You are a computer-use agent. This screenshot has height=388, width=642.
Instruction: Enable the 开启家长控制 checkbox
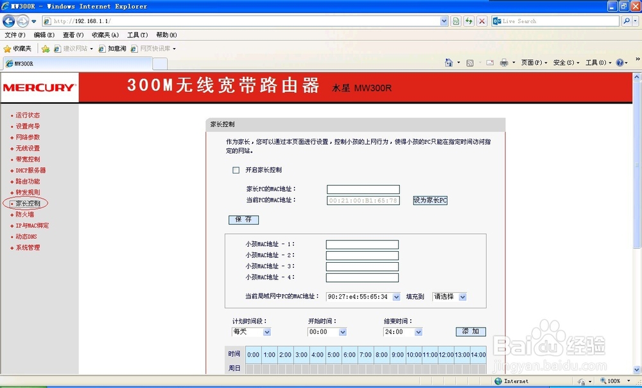(x=236, y=170)
